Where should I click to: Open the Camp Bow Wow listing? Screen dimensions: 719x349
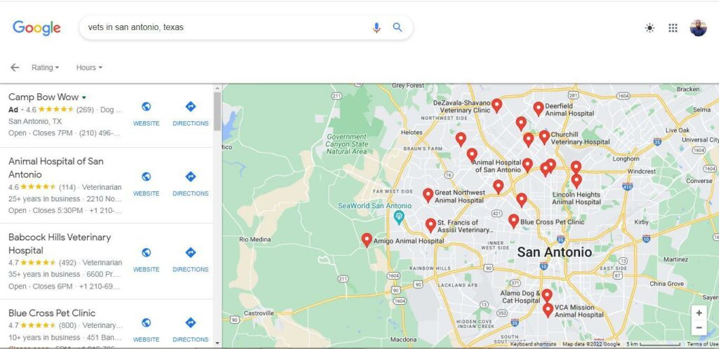point(65,115)
